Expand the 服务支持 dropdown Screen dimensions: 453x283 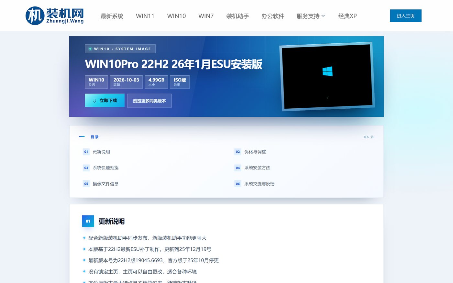click(x=311, y=16)
